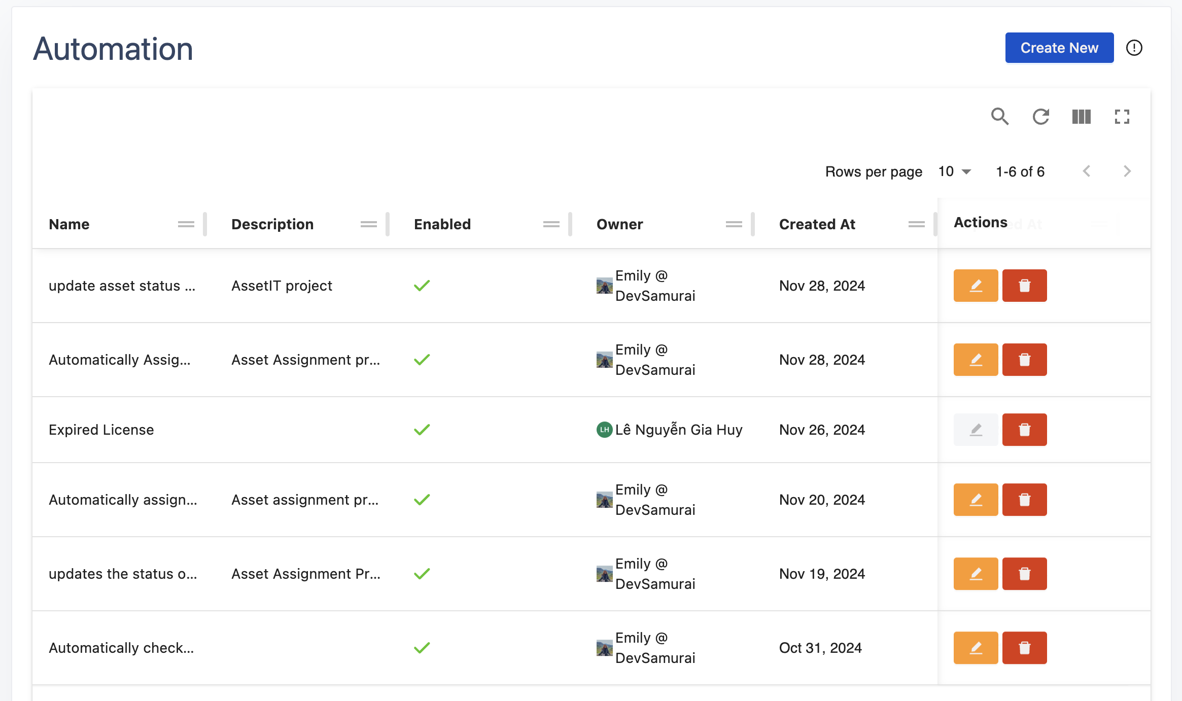Grab the Description column drag handle
This screenshot has height=701, width=1182.
[x=368, y=224]
